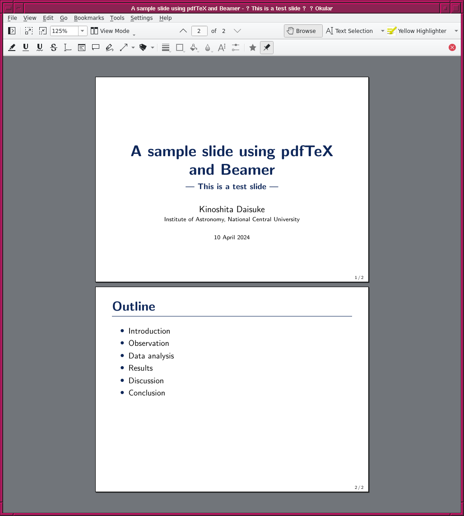Image resolution: width=464 pixels, height=516 pixels.
Task: Go to the previous page arrow
Action: click(183, 31)
